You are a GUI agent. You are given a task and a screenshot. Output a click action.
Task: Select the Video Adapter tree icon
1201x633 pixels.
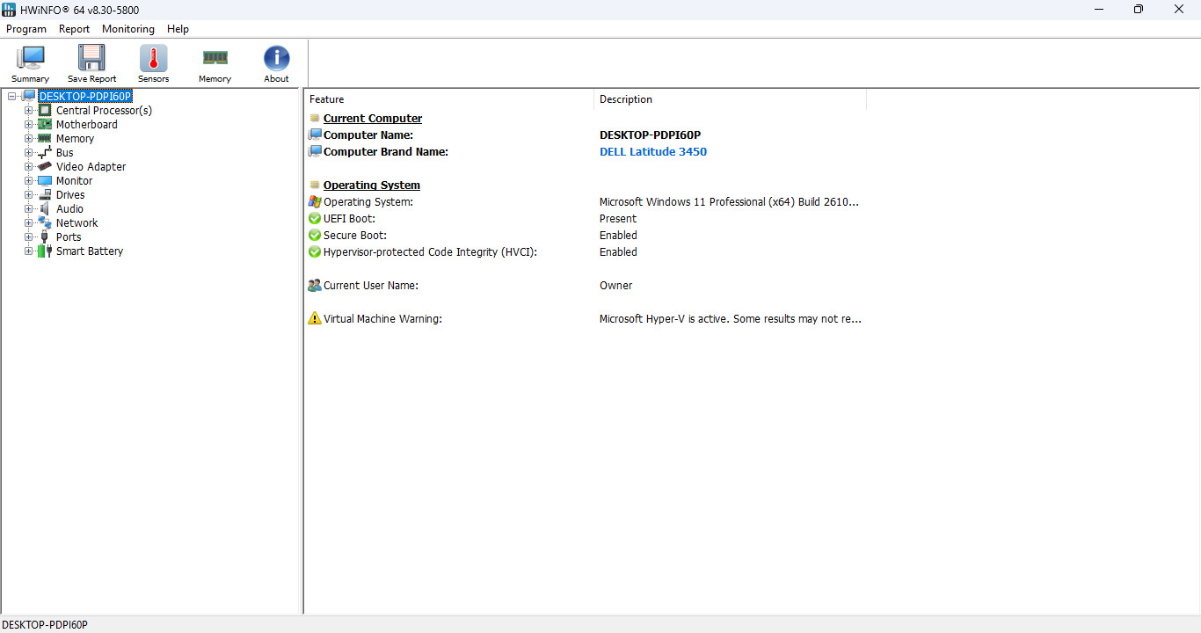[45, 166]
